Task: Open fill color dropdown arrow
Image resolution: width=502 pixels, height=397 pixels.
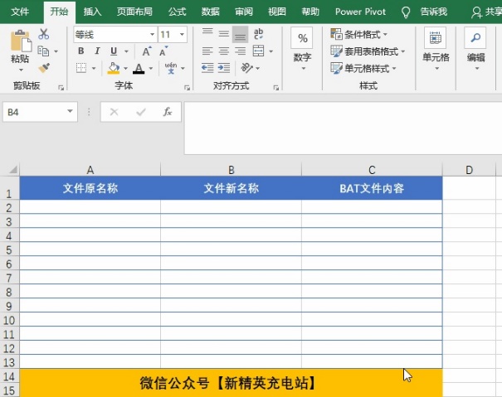Action: point(125,69)
